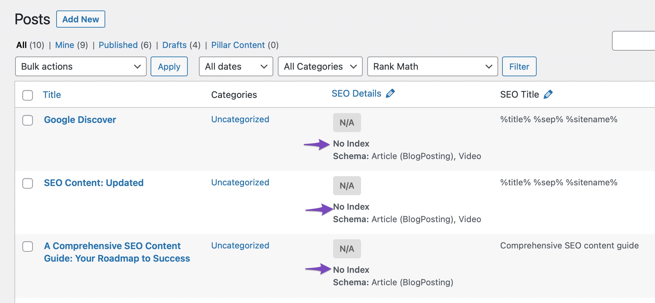Click No Index text in Google Discover row

[x=351, y=144]
